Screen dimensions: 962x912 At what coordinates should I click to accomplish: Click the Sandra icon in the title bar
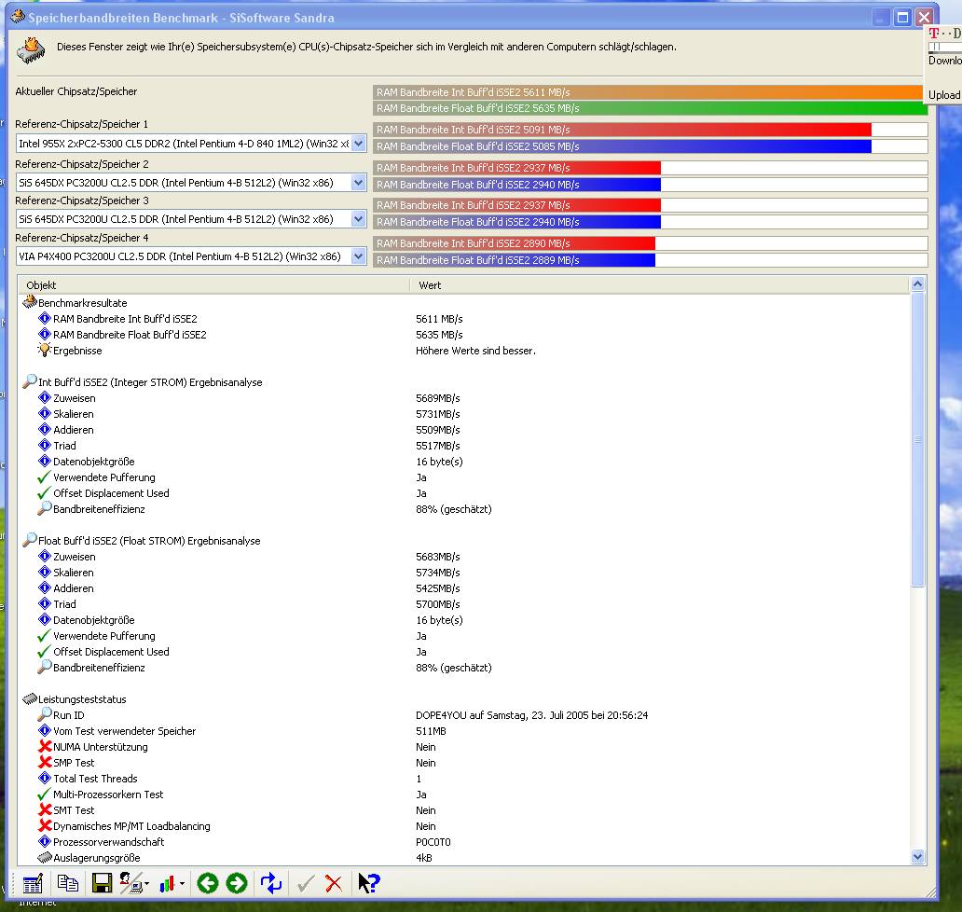[x=18, y=17]
